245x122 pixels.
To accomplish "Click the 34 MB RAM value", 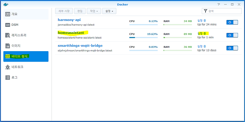I will pos(187,21).
